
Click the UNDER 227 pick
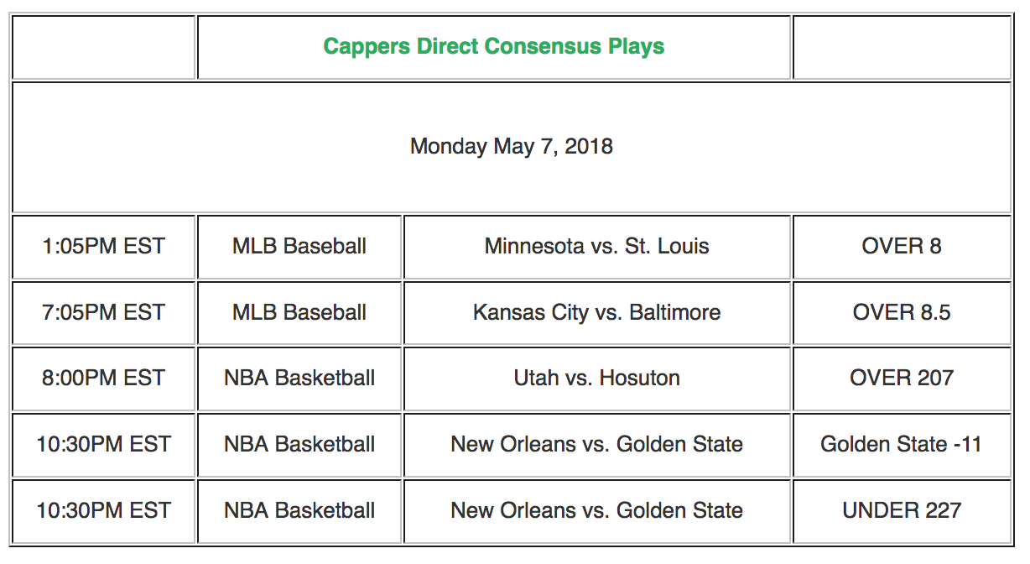point(902,510)
